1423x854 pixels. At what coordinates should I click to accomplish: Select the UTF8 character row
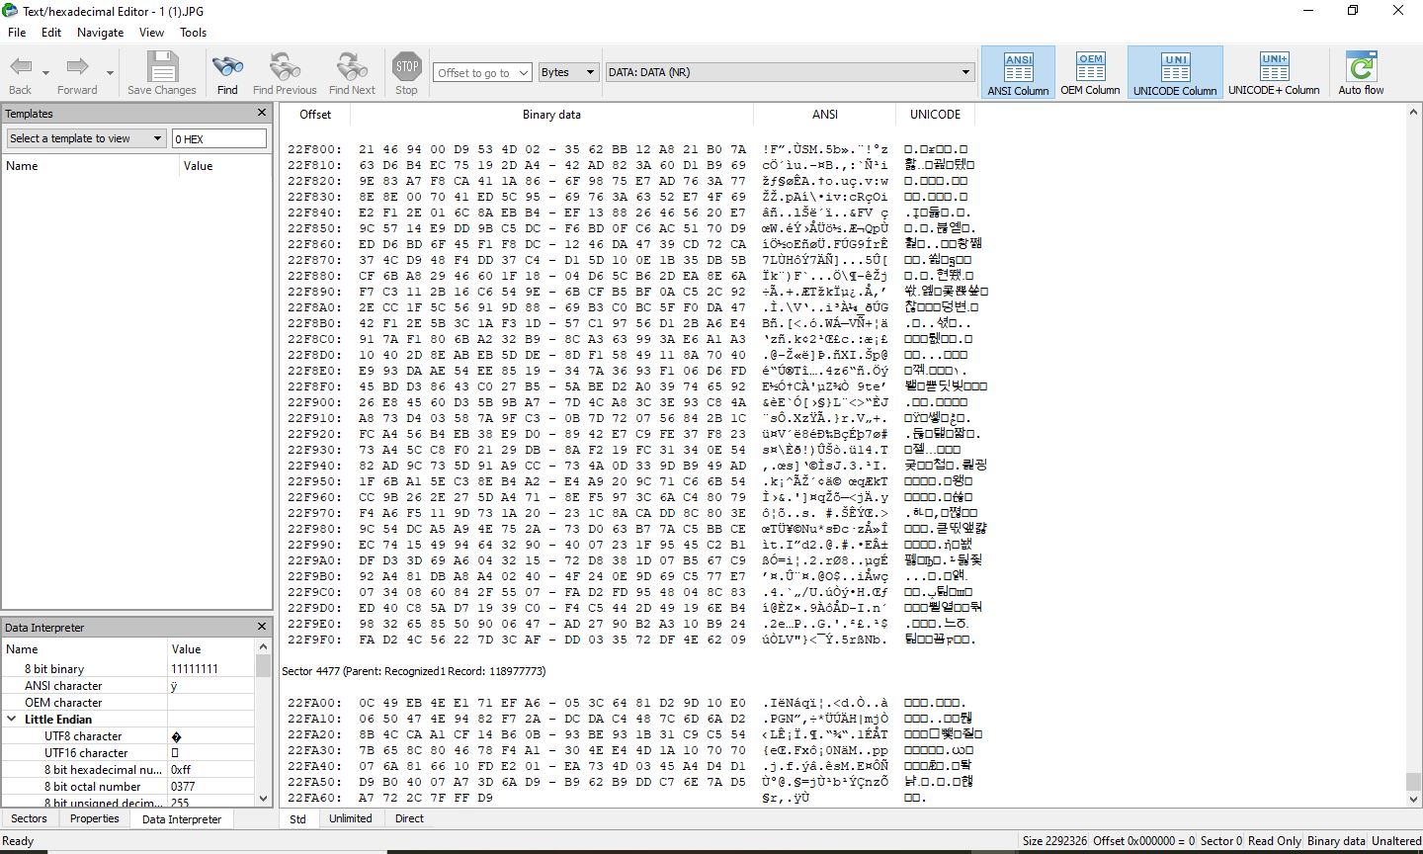pos(128,736)
